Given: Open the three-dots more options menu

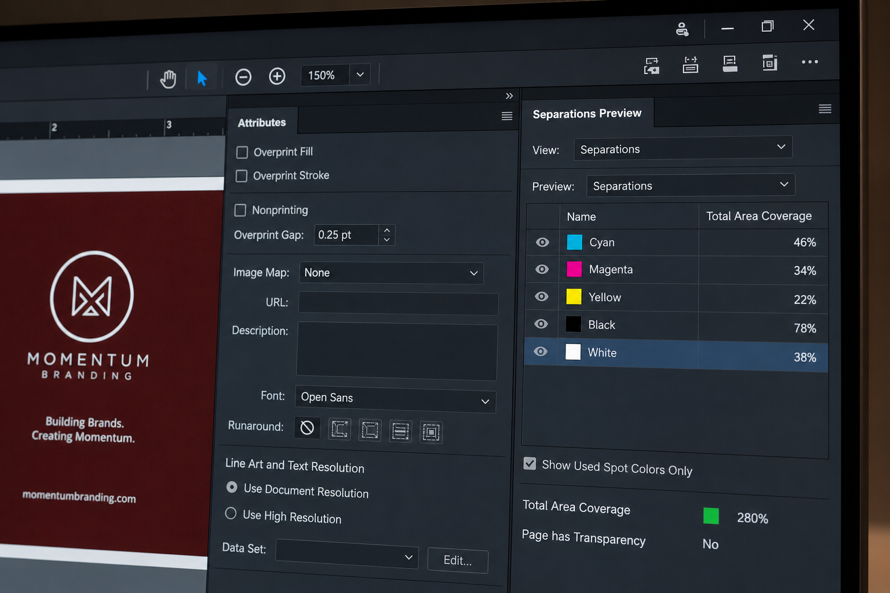Looking at the screenshot, I should [x=809, y=61].
